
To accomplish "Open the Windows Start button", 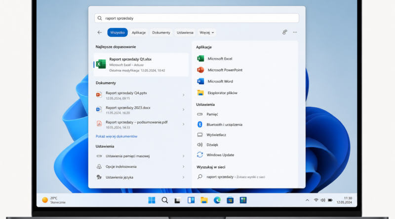I will click(x=152, y=200).
